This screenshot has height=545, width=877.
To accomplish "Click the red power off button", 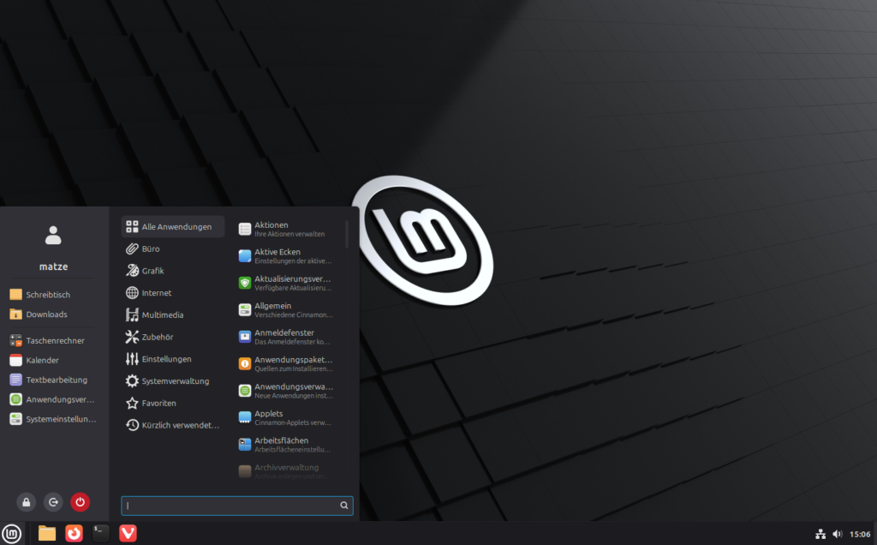I will click(80, 502).
